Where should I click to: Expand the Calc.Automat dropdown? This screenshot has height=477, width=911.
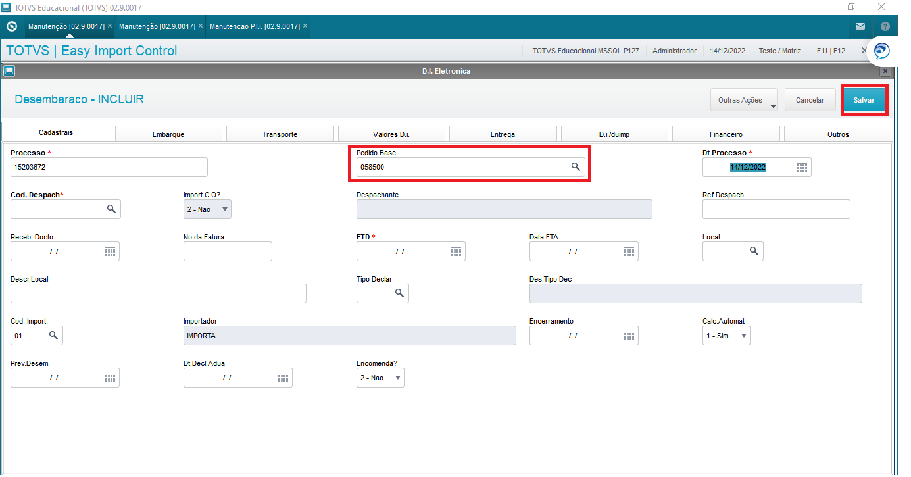pos(743,336)
